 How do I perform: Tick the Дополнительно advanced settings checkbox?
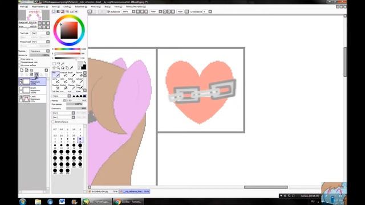tap(53, 121)
